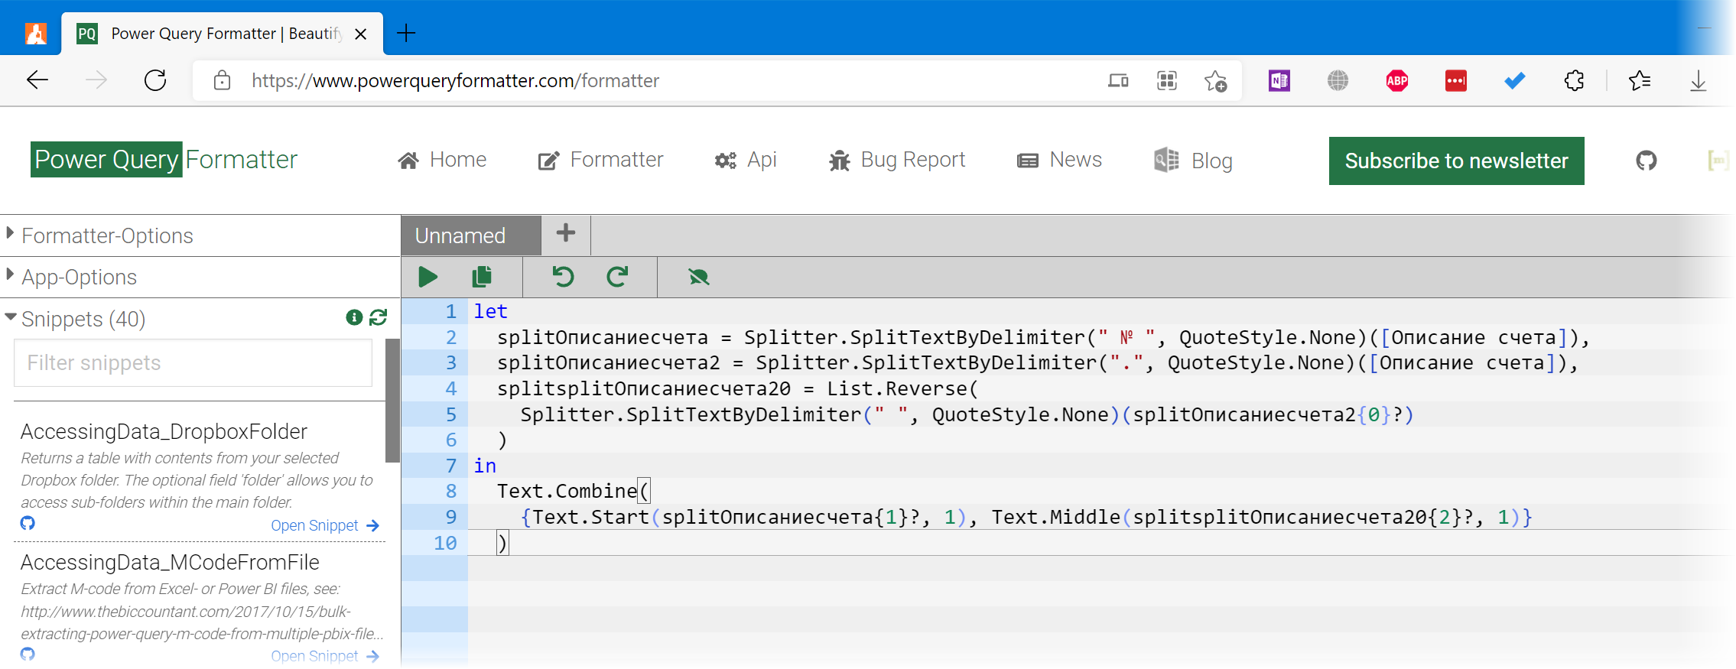This screenshot has height=669, width=1736.
Task: Redo the last editor change
Action: [x=617, y=277]
